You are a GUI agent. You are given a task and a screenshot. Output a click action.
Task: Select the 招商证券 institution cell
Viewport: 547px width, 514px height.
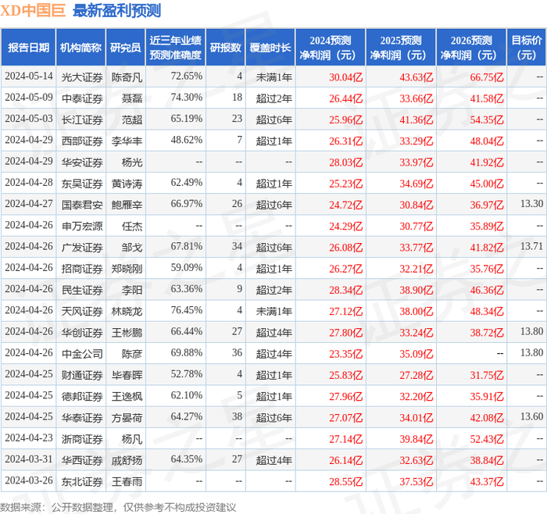82,269
